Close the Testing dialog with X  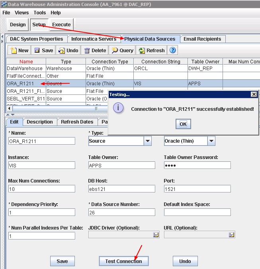tap(254, 94)
